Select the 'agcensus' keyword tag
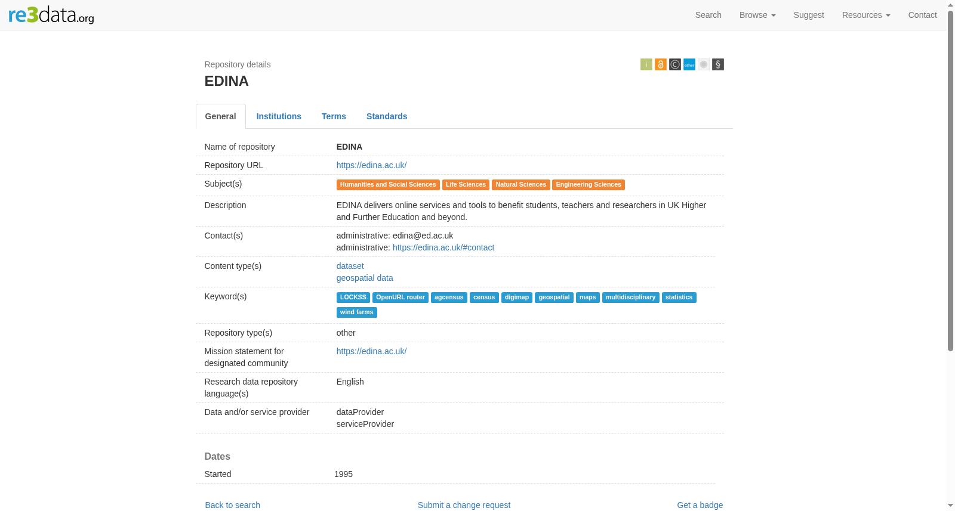Image resolution: width=955 pixels, height=511 pixels. 449,298
